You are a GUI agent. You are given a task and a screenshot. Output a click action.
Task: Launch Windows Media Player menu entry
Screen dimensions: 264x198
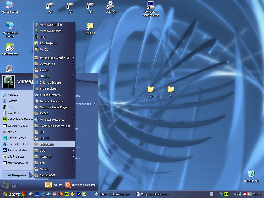[54, 107]
